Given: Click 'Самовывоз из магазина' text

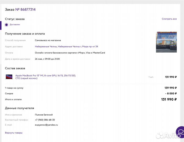Looking at the screenshot, I should click(48, 40).
